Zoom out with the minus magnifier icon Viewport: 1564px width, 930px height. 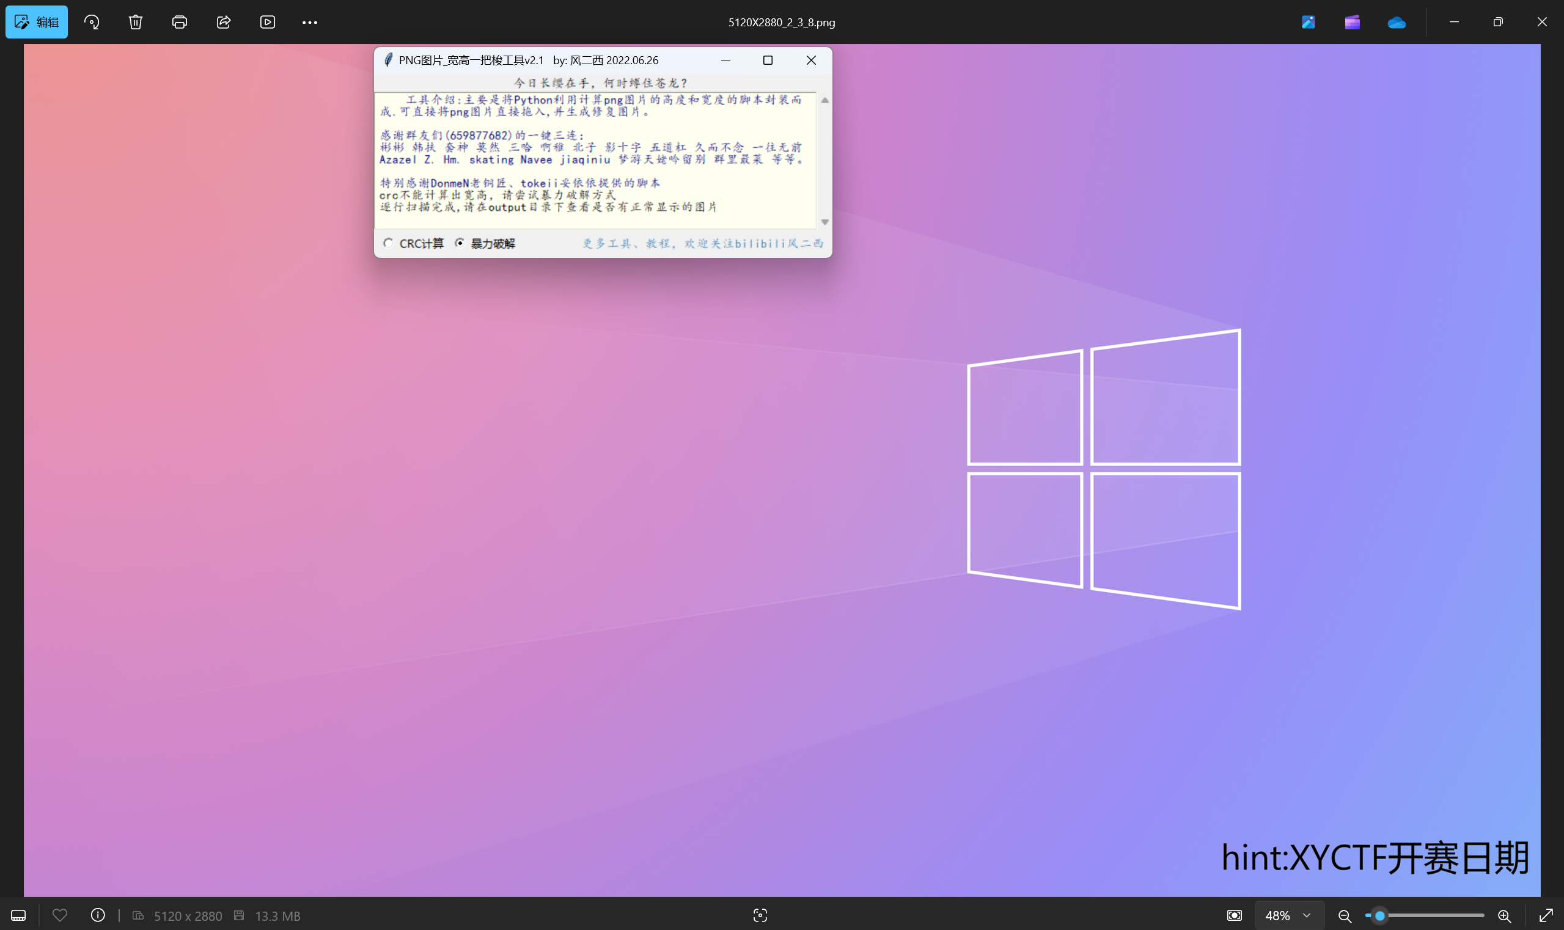tap(1345, 915)
